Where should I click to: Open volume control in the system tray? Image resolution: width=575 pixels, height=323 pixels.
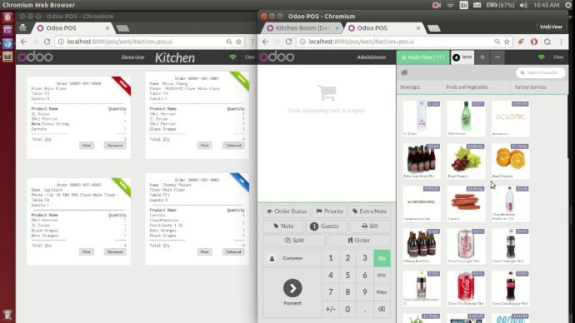(x=523, y=5)
